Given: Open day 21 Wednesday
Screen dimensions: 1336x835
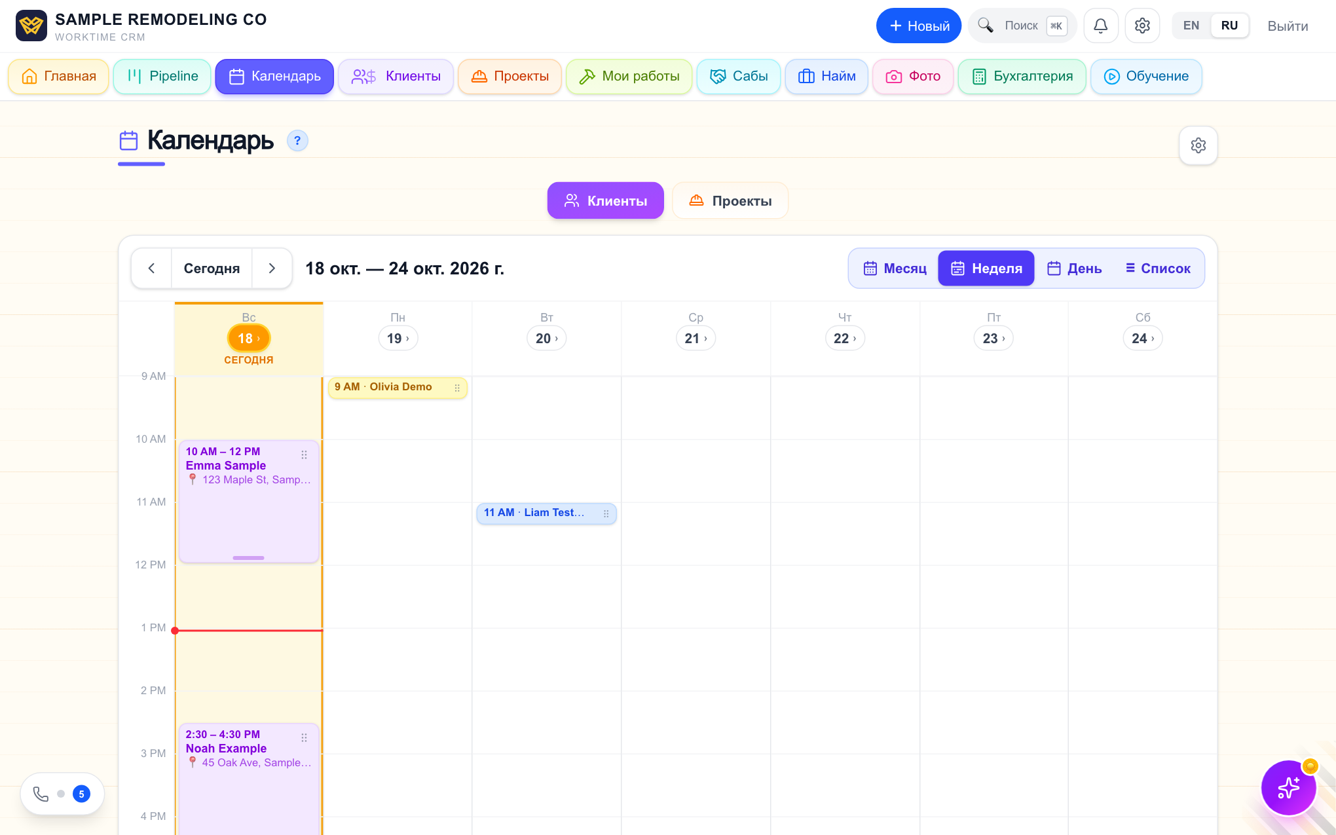Looking at the screenshot, I should [696, 339].
